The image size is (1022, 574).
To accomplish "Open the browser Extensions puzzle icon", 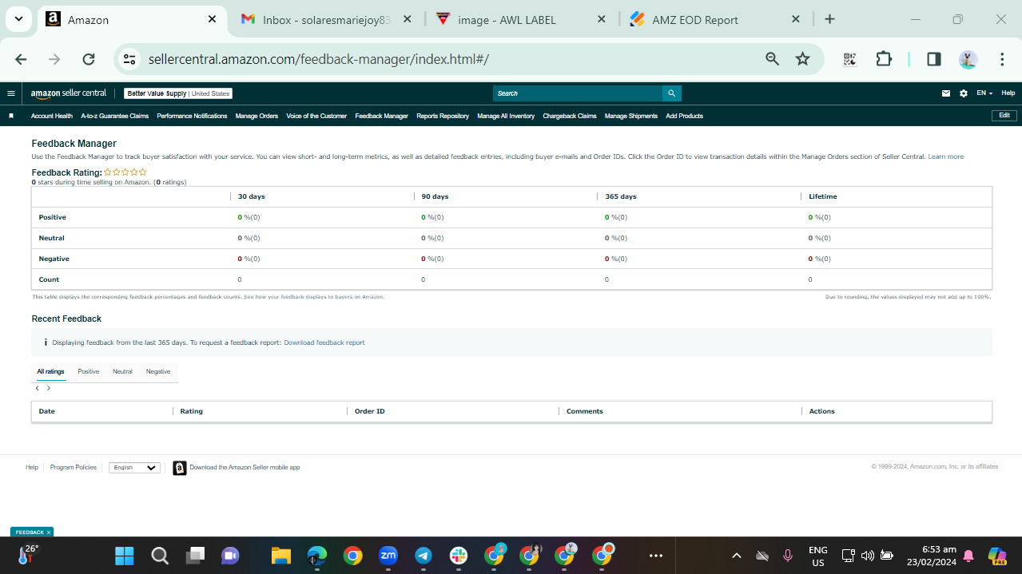I will (x=884, y=59).
